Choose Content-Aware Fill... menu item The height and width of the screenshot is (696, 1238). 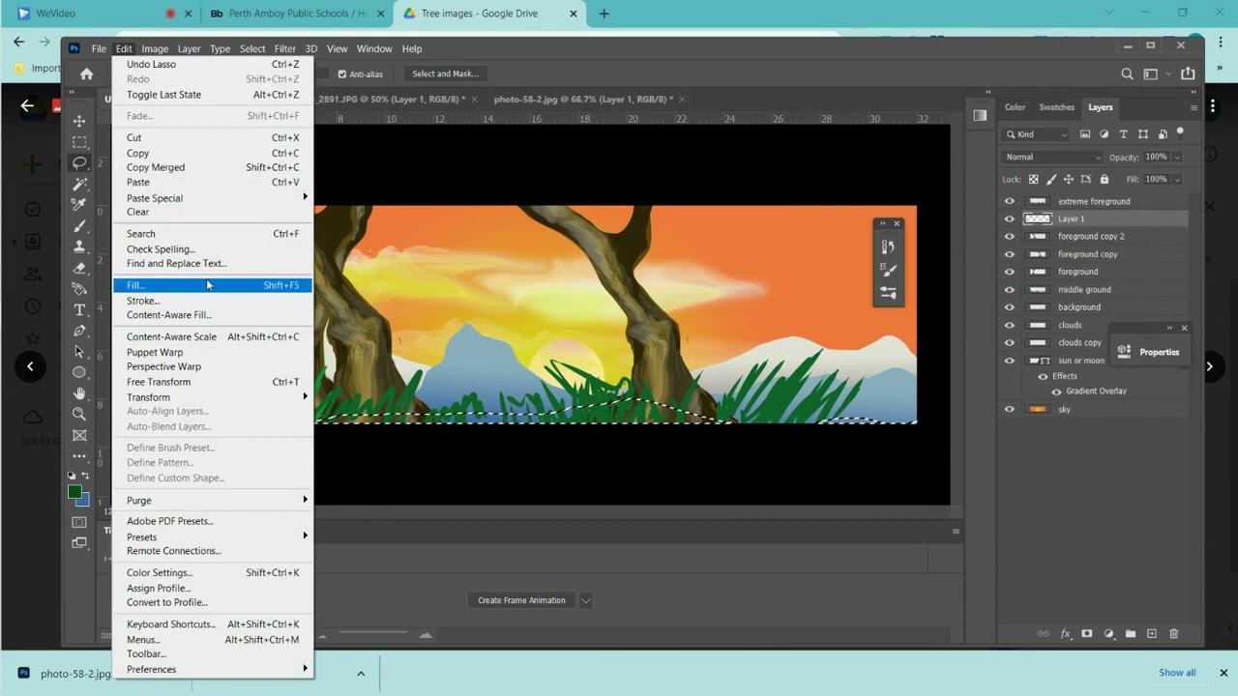pyautogui.click(x=213, y=315)
